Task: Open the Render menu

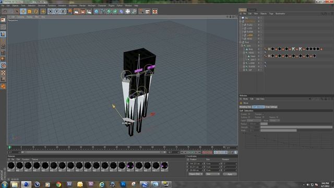Action: tap(82, 6)
